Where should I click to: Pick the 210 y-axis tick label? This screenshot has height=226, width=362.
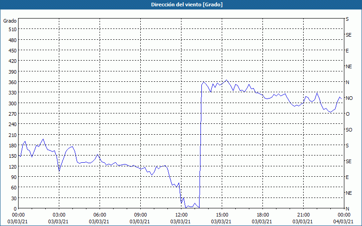point(13,135)
